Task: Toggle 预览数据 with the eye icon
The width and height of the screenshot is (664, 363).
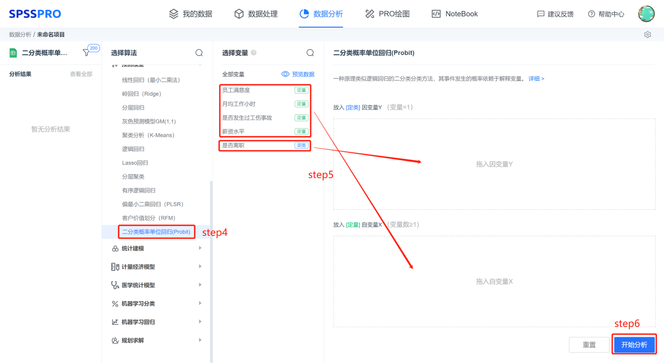Action: click(x=285, y=74)
